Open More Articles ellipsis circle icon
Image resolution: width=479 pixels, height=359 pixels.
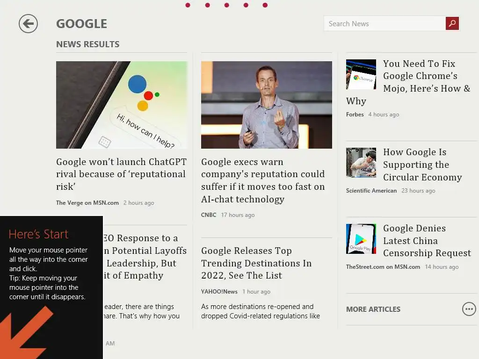(469, 309)
